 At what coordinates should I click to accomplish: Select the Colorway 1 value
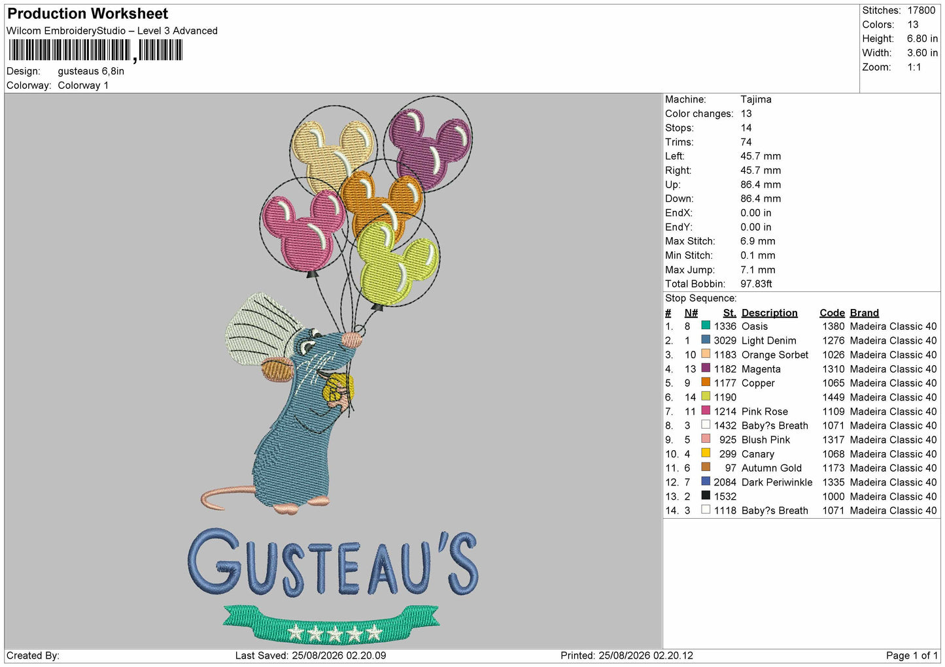[83, 86]
